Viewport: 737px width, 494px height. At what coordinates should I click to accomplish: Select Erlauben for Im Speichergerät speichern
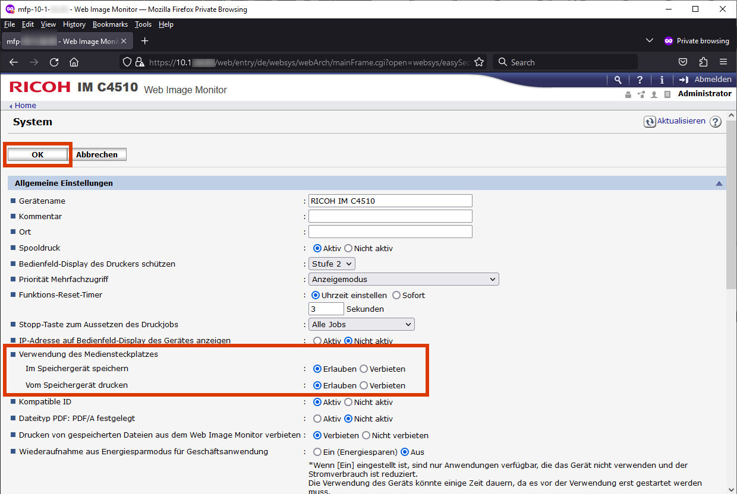point(317,369)
